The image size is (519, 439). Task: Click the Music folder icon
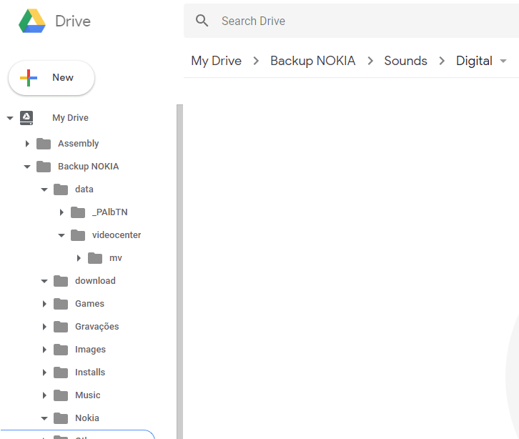[61, 395]
